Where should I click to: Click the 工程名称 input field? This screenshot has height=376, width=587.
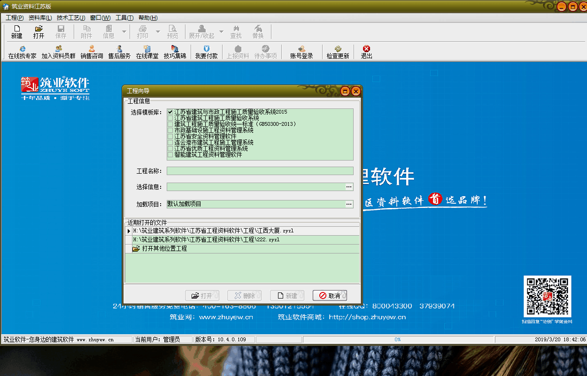pos(260,171)
